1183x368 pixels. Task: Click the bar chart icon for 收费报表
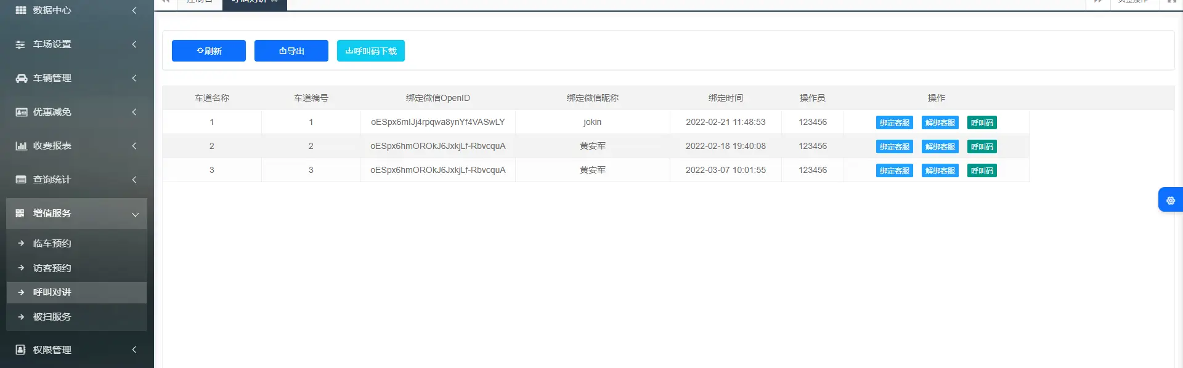click(21, 146)
